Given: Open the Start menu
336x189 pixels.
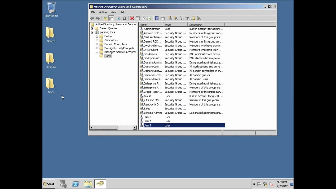Looking at the screenshot, I should tap(49, 184).
